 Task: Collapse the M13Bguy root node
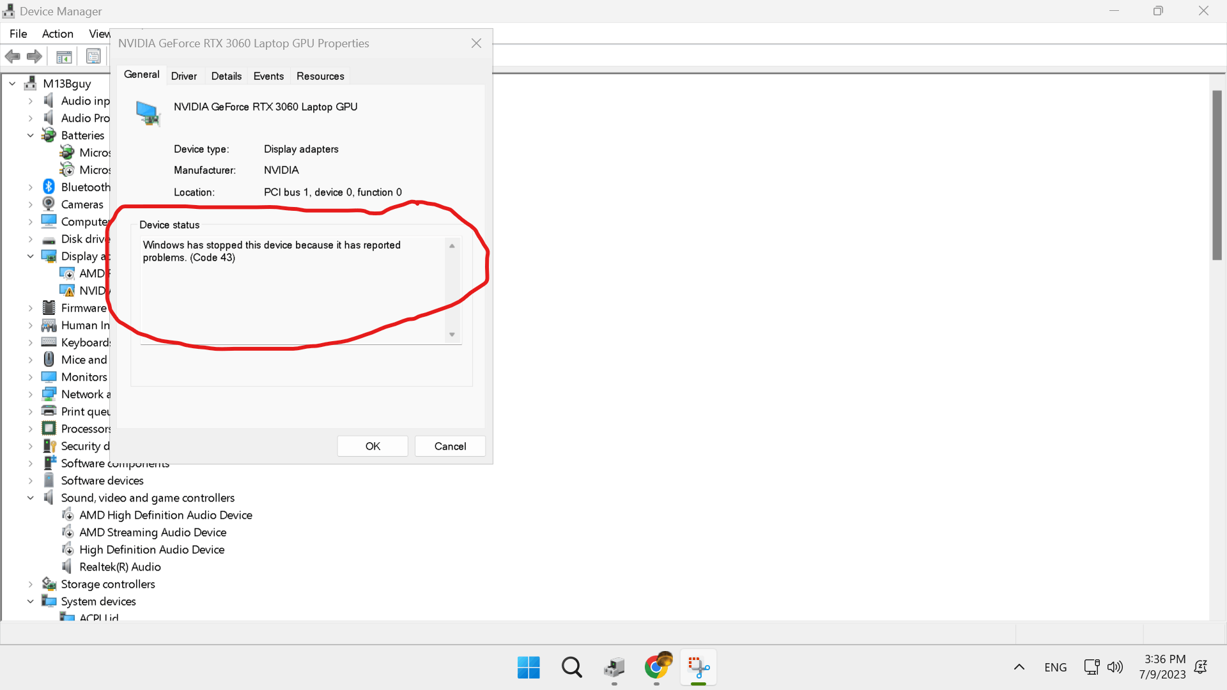pos(12,83)
